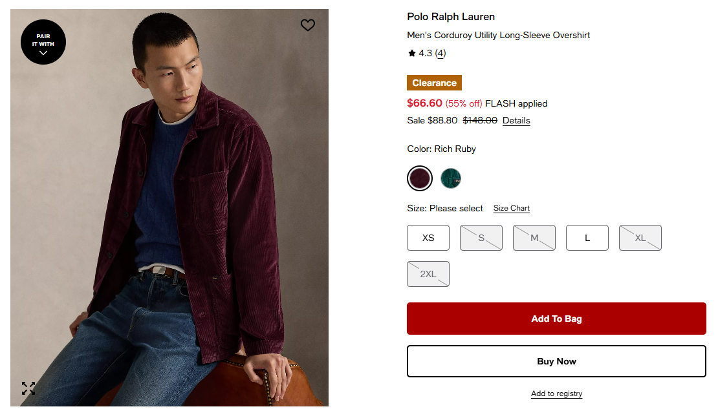
Task: Select size XS
Action: pos(428,238)
